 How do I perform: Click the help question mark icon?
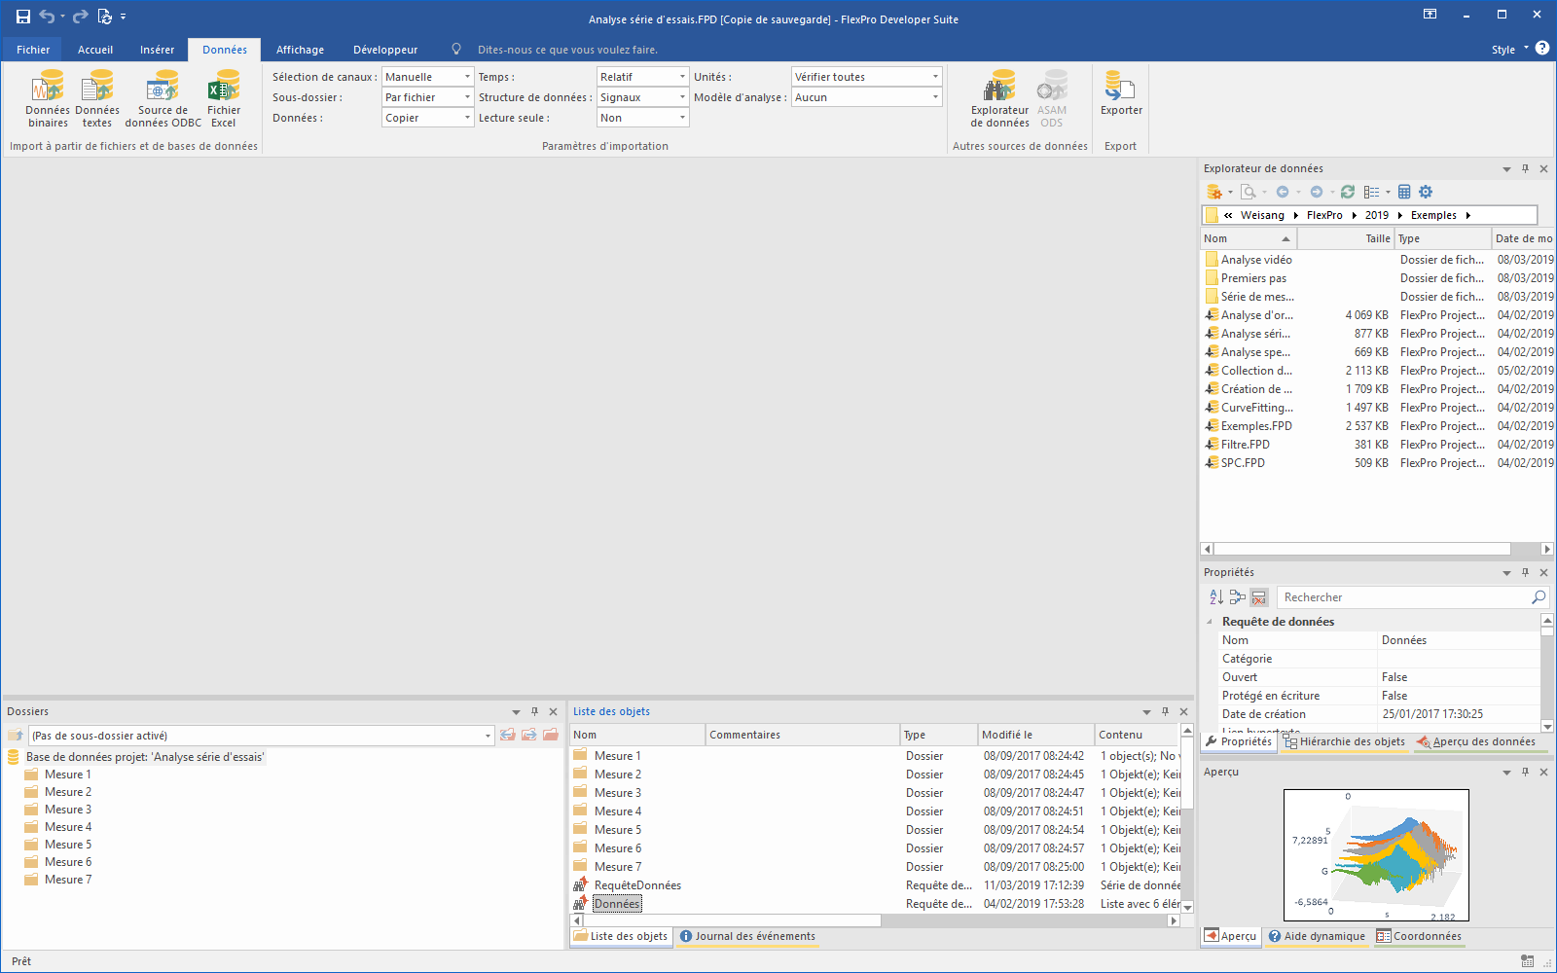[1542, 48]
